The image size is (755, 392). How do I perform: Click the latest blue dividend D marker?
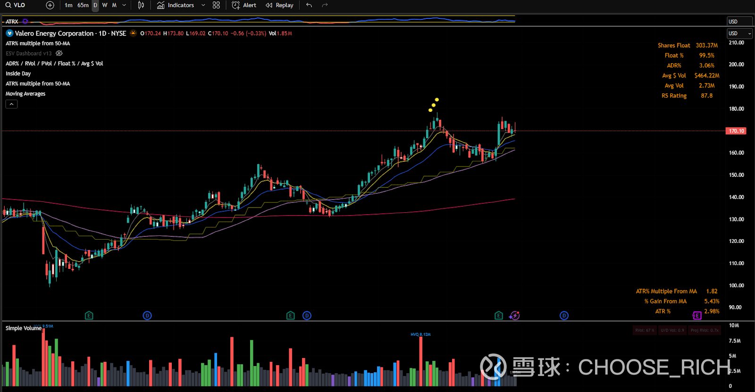tap(564, 316)
